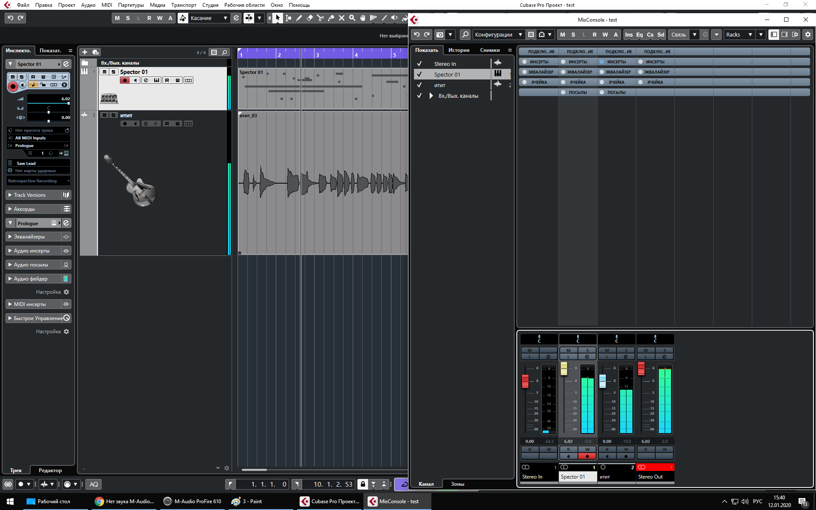Open the Racks dropdown in MixConsole

pyautogui.click(x=739, y=34)
